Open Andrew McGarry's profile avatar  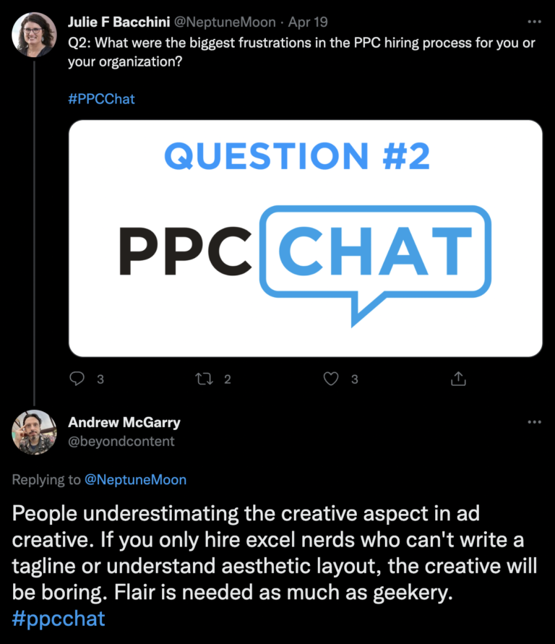point(35,432)
